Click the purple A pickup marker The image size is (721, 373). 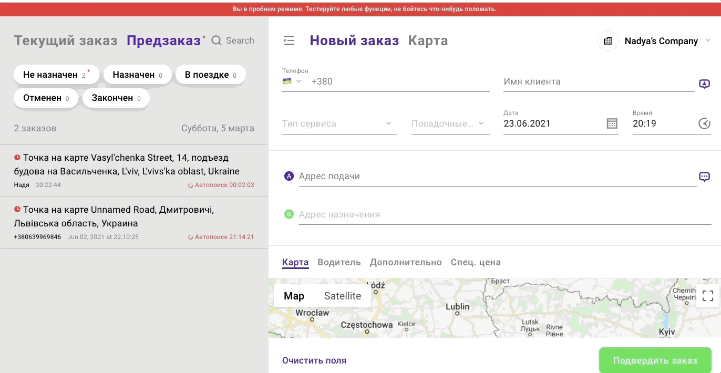point(289,176)
